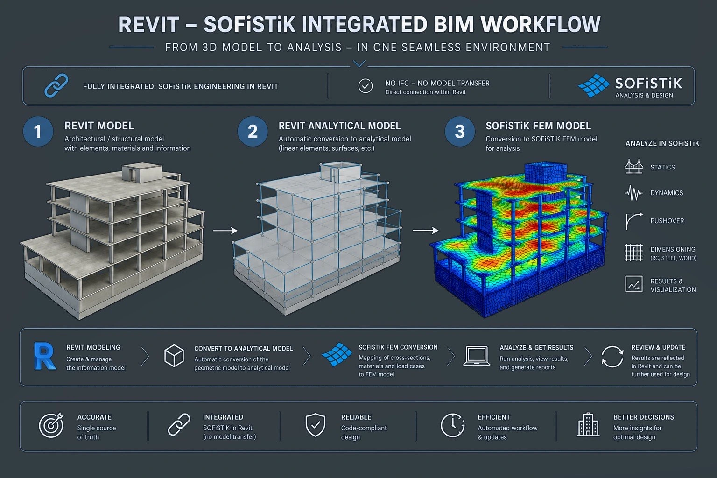Click the shield checkmark icon beside Reliable
717x478 pixels.
315,425
